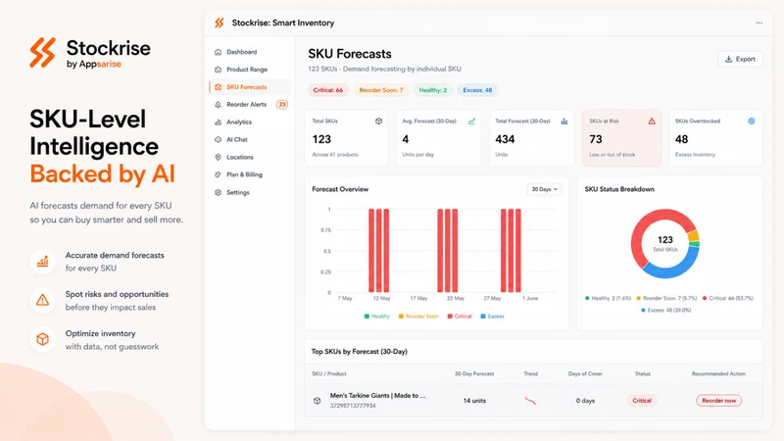Screen dimensions: 784x441
Task: Click 'Critical 66 (53.7%)' donut legend entry
Action: (x=727, y=298)
